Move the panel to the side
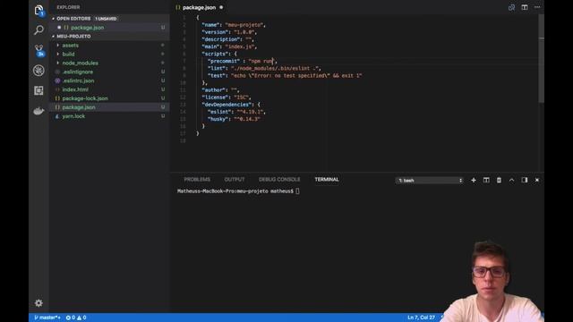 tap(525, 180)
